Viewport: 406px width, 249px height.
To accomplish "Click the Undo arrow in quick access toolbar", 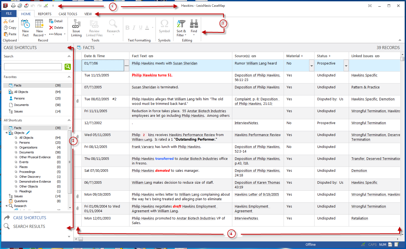I will pyautogui.click(x=33, y=6).
